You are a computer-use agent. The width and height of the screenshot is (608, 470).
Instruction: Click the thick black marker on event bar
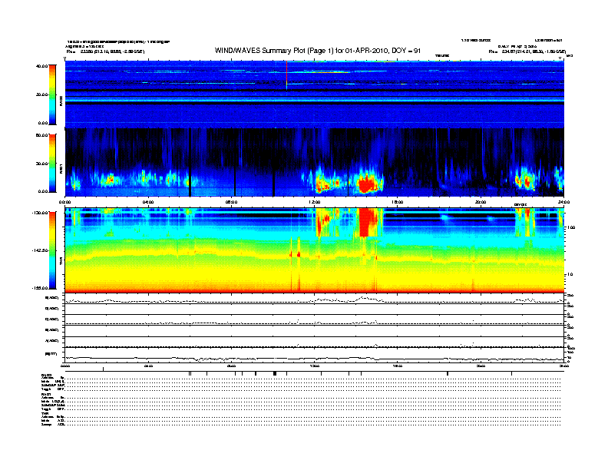point(275,373)
